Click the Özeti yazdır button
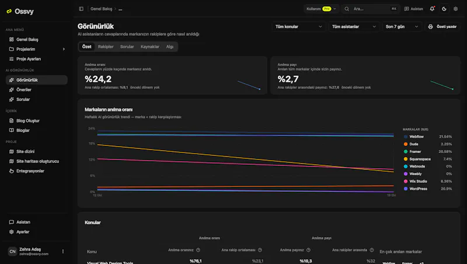This screenshot has width=467, height=264. (442, 26)
